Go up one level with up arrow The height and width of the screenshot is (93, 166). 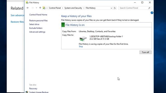40,8
